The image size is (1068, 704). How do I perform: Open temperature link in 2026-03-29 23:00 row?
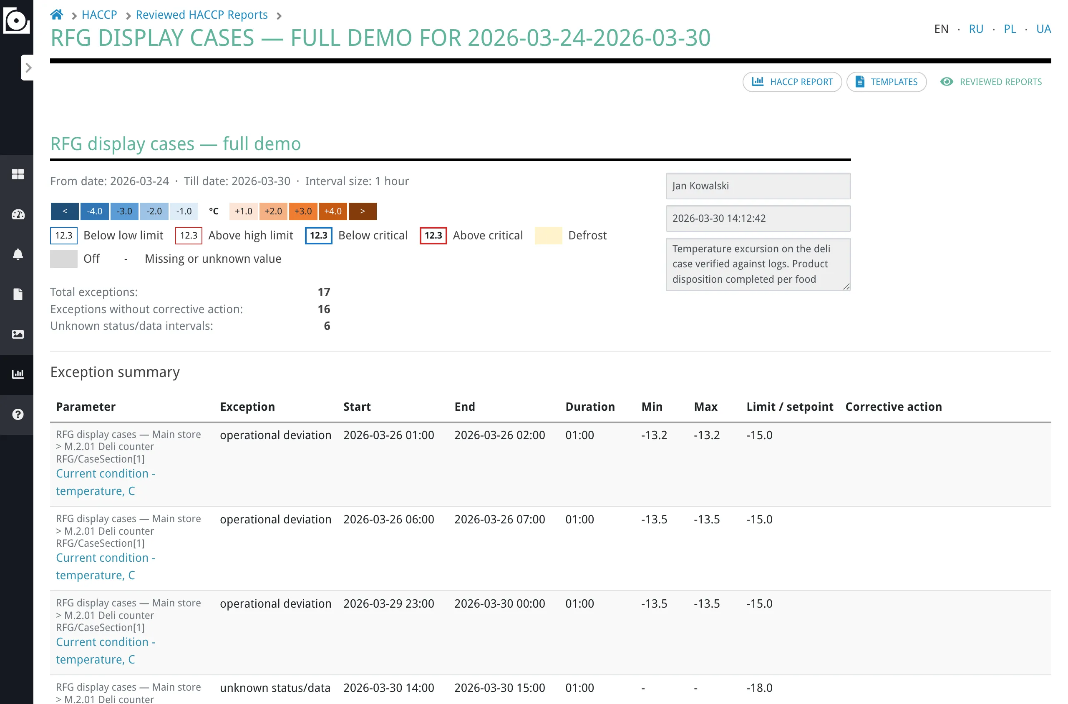[106, 651]
